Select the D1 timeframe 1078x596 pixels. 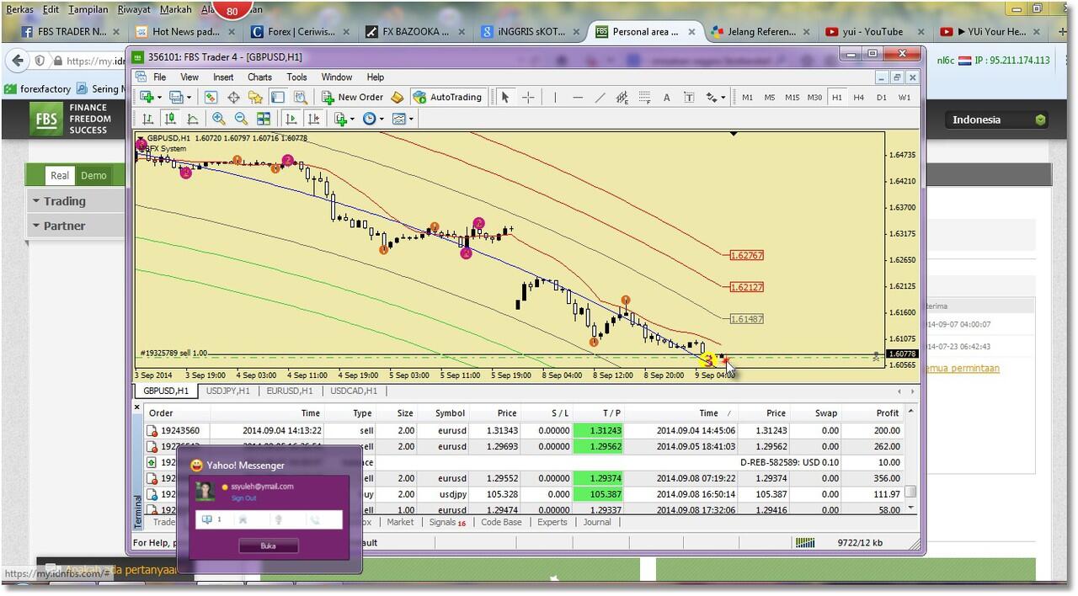pos(882,97)
